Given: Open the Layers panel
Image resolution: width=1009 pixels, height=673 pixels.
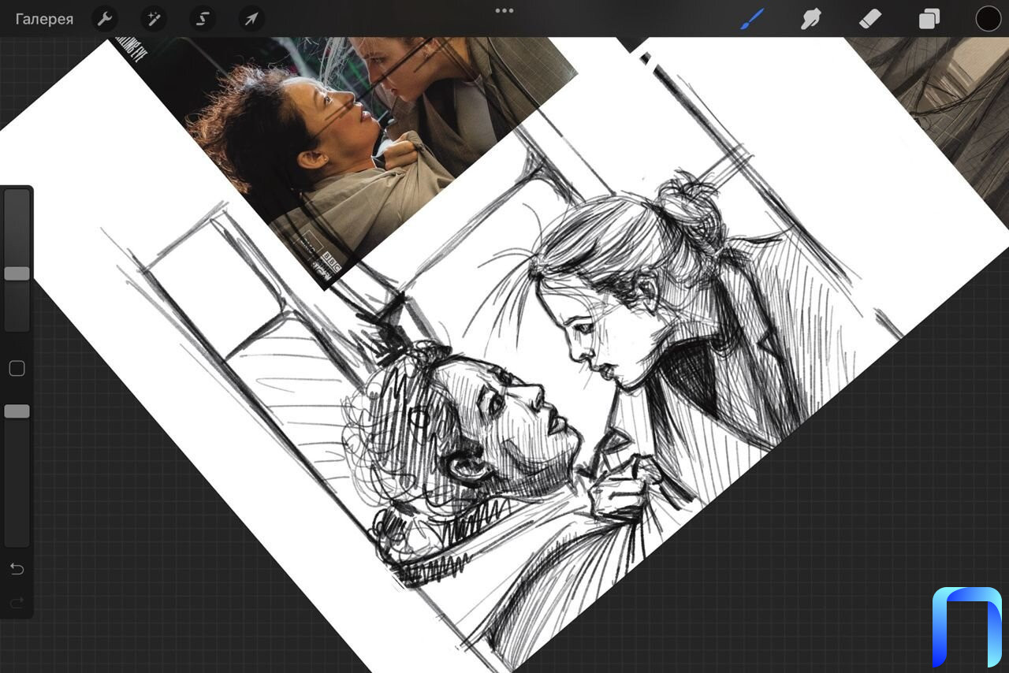Looking at the screenshot, I should pos(929,19).
